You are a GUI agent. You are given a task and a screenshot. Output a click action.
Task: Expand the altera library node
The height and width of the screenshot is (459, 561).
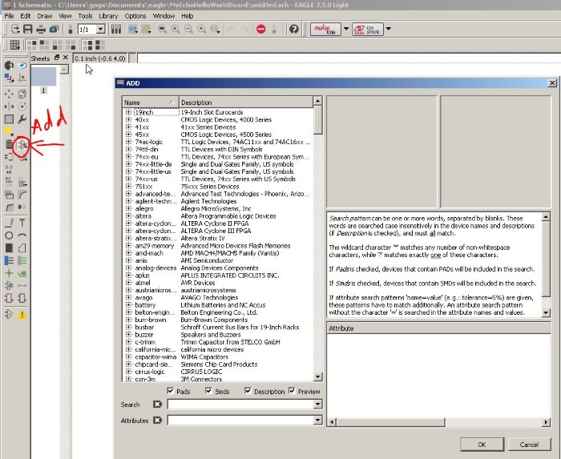pos(128,216)
